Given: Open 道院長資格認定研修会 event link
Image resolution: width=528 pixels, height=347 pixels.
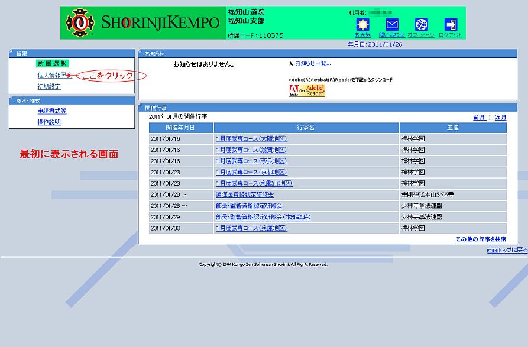Looking at the screenshot, I should coord(245,194).
